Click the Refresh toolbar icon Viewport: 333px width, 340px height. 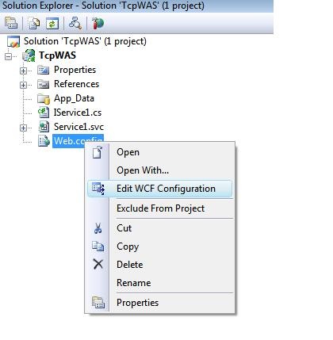tap(52, 23)
